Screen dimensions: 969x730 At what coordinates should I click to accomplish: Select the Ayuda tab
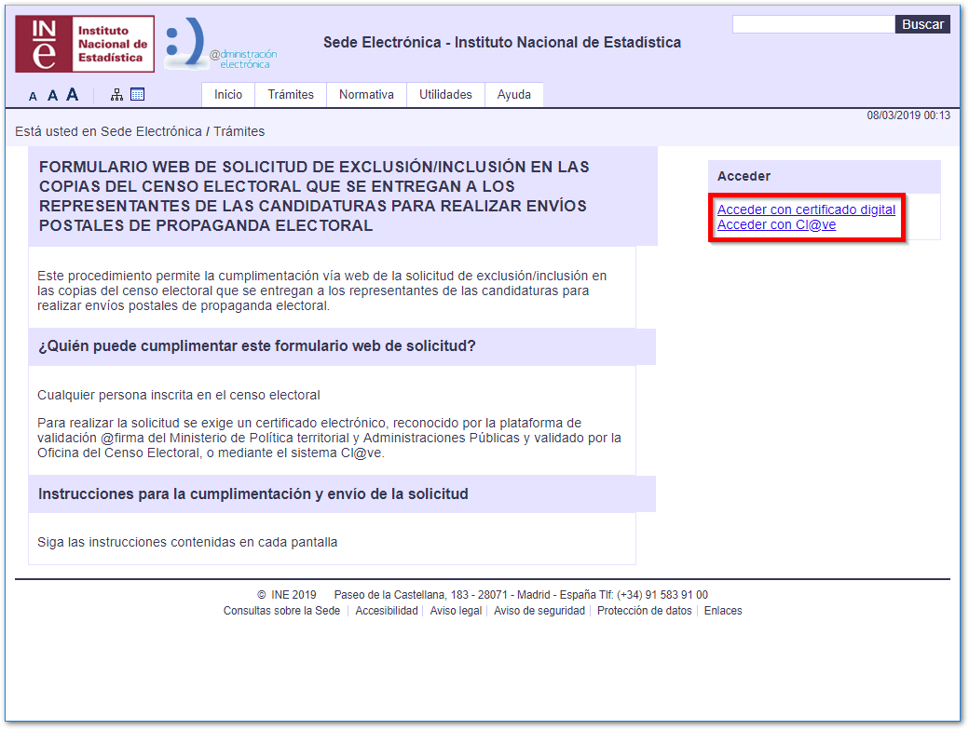pyautogui.click(x=514, y=95)
